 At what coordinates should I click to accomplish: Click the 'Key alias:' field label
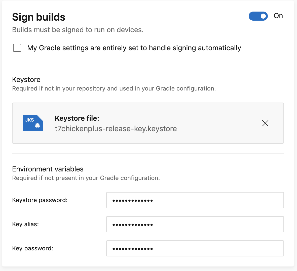[x=25, y=224]
